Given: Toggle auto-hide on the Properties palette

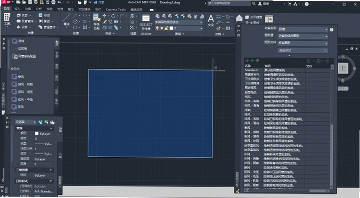Looking at the screenshot, I should coord(7,122).
